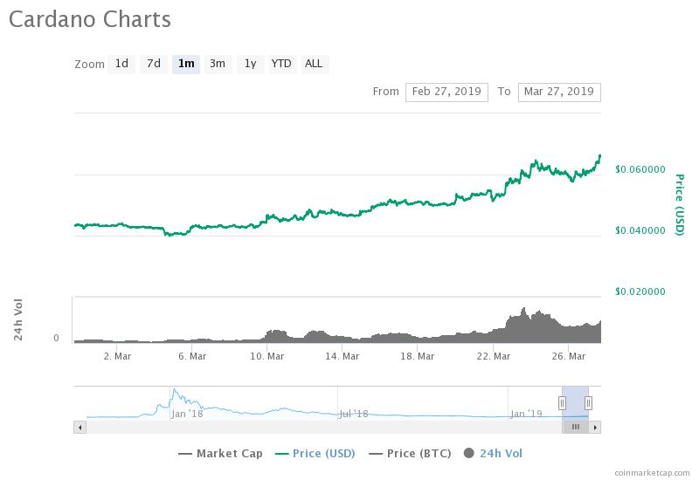Show ALL historical data
This screenshot has width=699, height=480.
coord(314,64)
